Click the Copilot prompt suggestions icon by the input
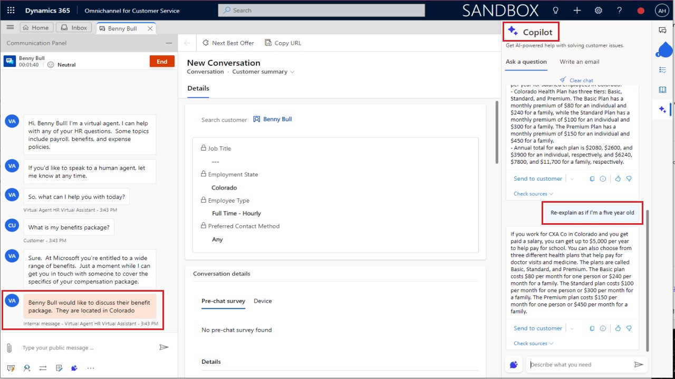The height and width of the screenshot is (379, 675). [514, 365]
